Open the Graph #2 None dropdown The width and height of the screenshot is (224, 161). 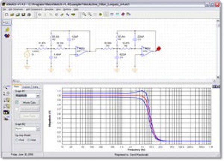[27, 129]
